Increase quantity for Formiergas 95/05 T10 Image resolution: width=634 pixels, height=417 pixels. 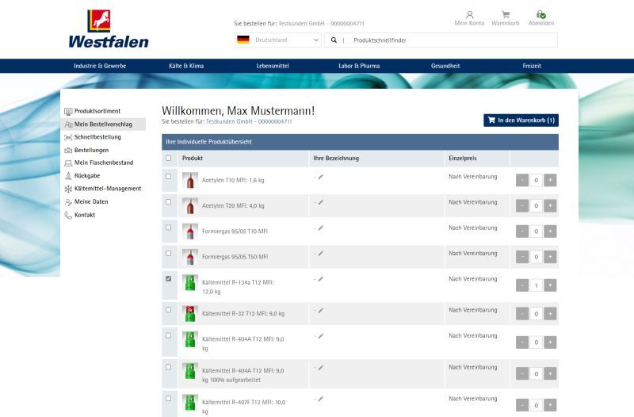point(551,231)
